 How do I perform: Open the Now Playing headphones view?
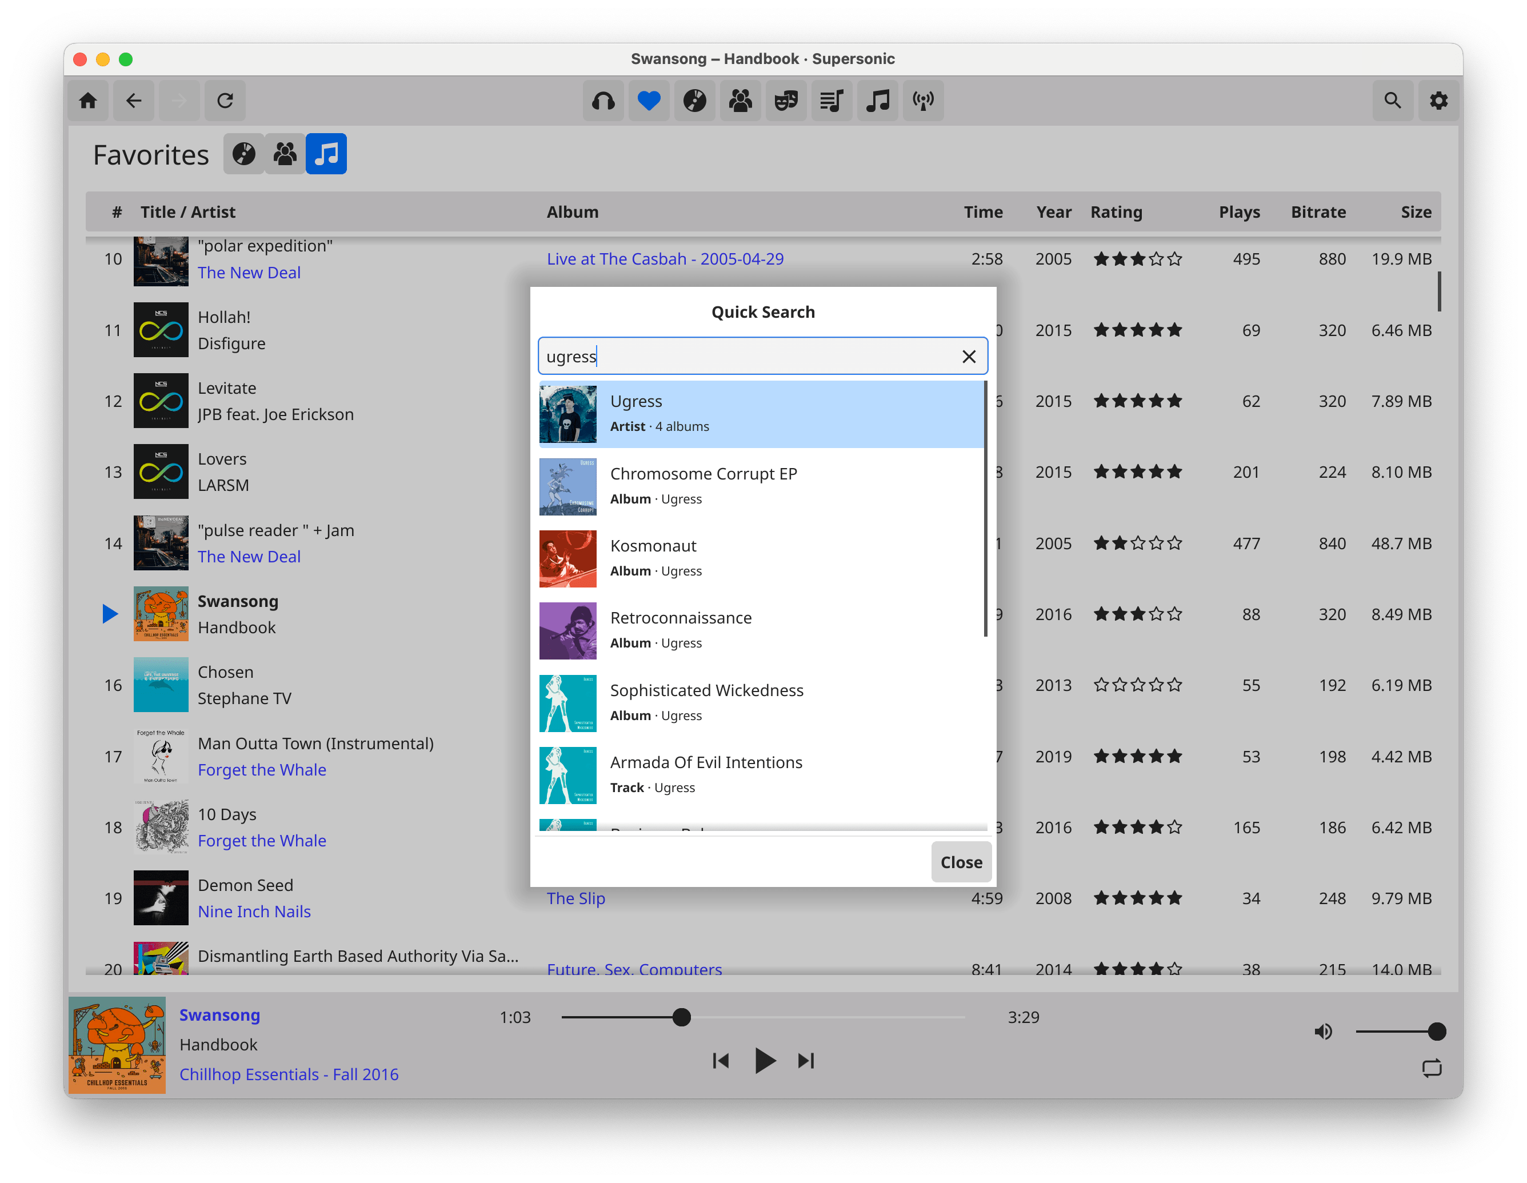603,101
